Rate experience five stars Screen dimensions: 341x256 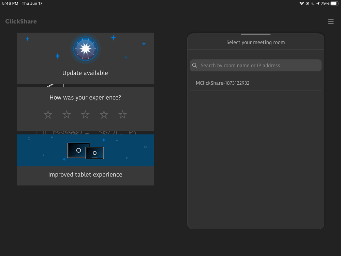(x=123, y=114)
